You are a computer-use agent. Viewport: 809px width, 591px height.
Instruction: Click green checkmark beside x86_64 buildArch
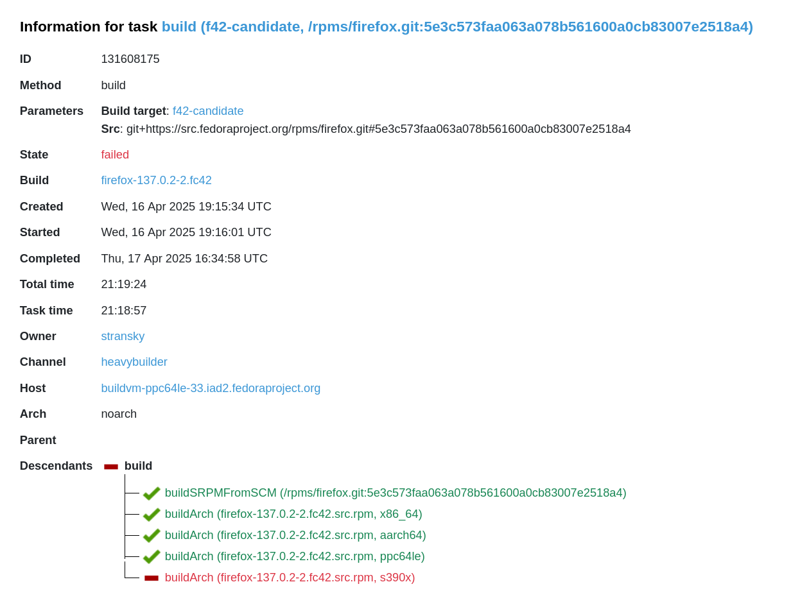152,515
